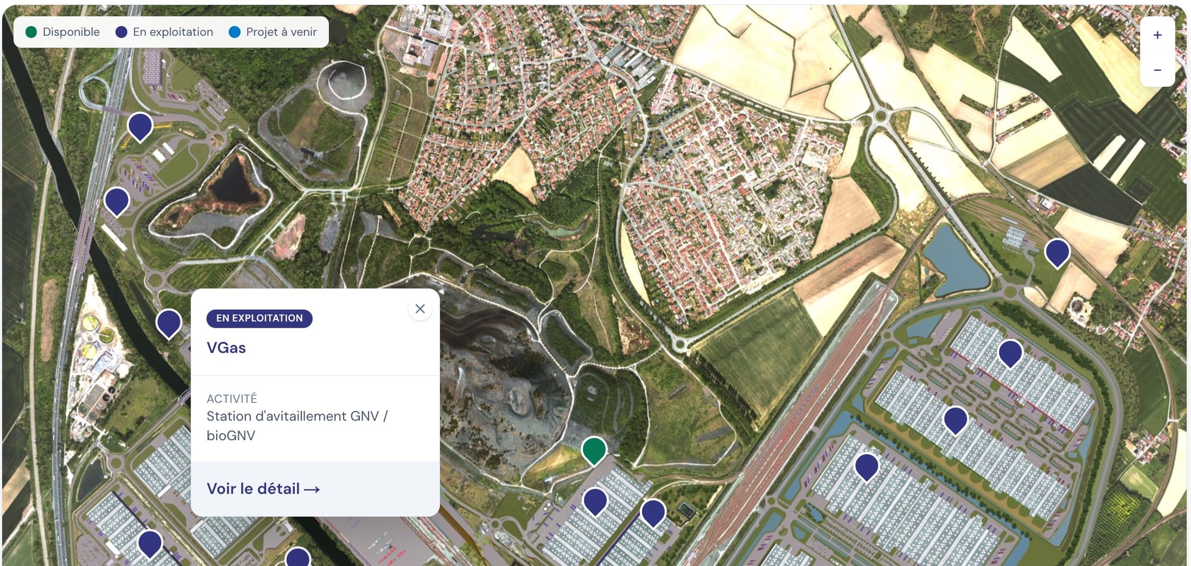
Task: Select the pin near the northeast pond
Action: point(1057,253)
